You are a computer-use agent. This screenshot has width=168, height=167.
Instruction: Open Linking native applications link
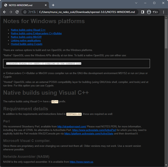pos(26,41)
